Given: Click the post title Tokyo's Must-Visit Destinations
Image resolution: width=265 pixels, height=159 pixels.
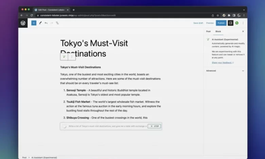Looking at the screenshot, I should (94, 48).
